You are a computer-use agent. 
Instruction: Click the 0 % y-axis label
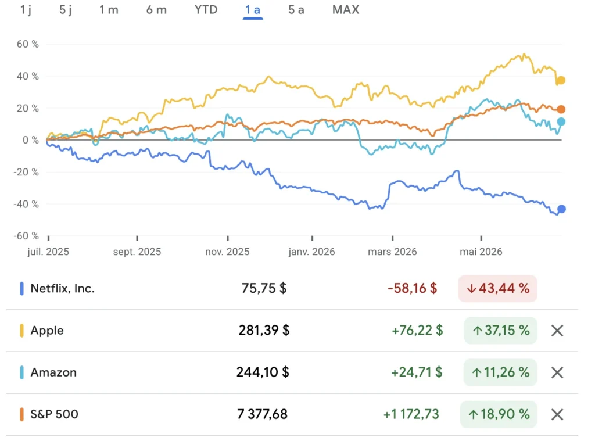pyautogui.click(x=31, y=140)
